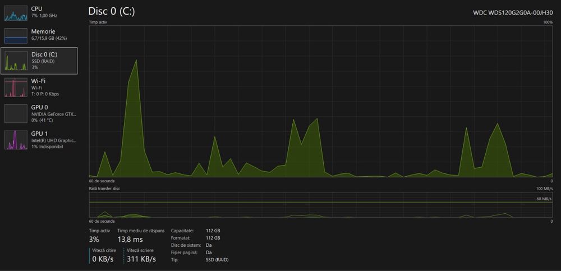Click the 60 MB/s transfer graph label

coord(544,199)
